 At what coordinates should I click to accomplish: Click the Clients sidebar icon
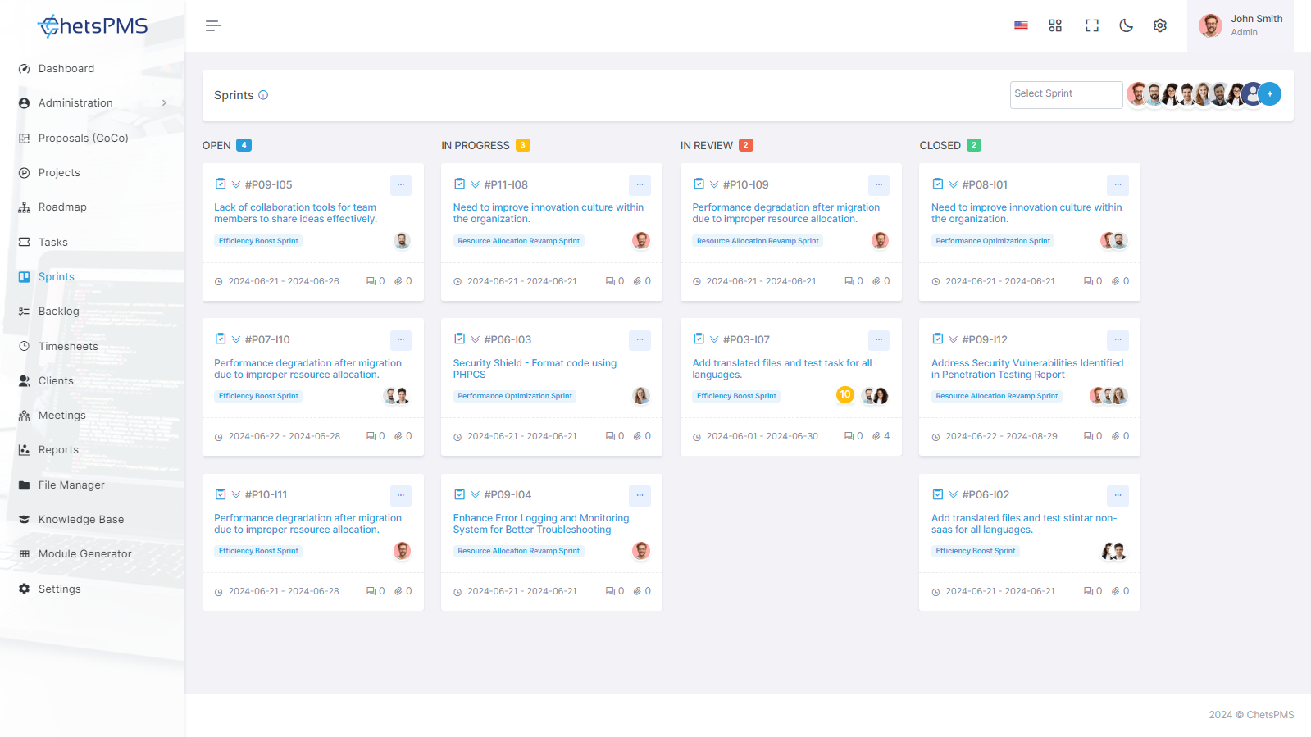25,381
